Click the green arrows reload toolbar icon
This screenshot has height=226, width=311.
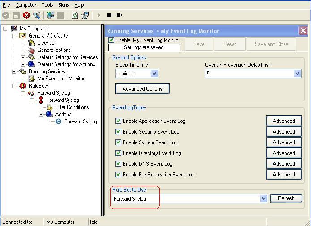pos(75,15)
